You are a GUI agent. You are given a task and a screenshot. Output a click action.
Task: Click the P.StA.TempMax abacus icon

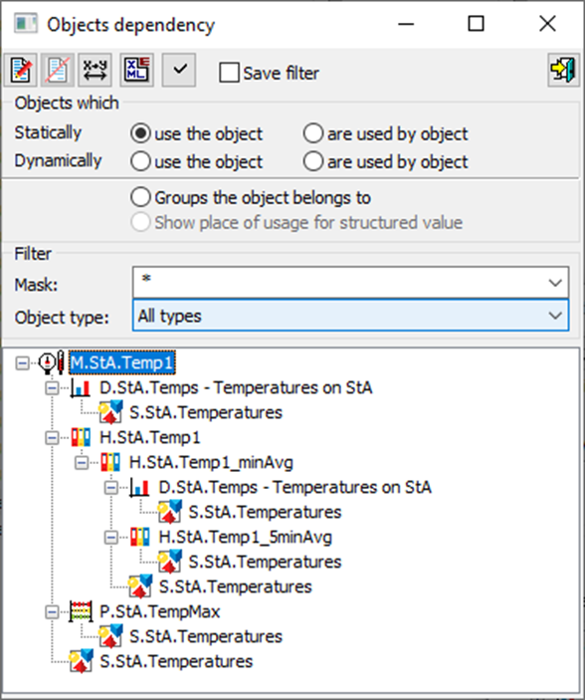[x=81, y=611]
